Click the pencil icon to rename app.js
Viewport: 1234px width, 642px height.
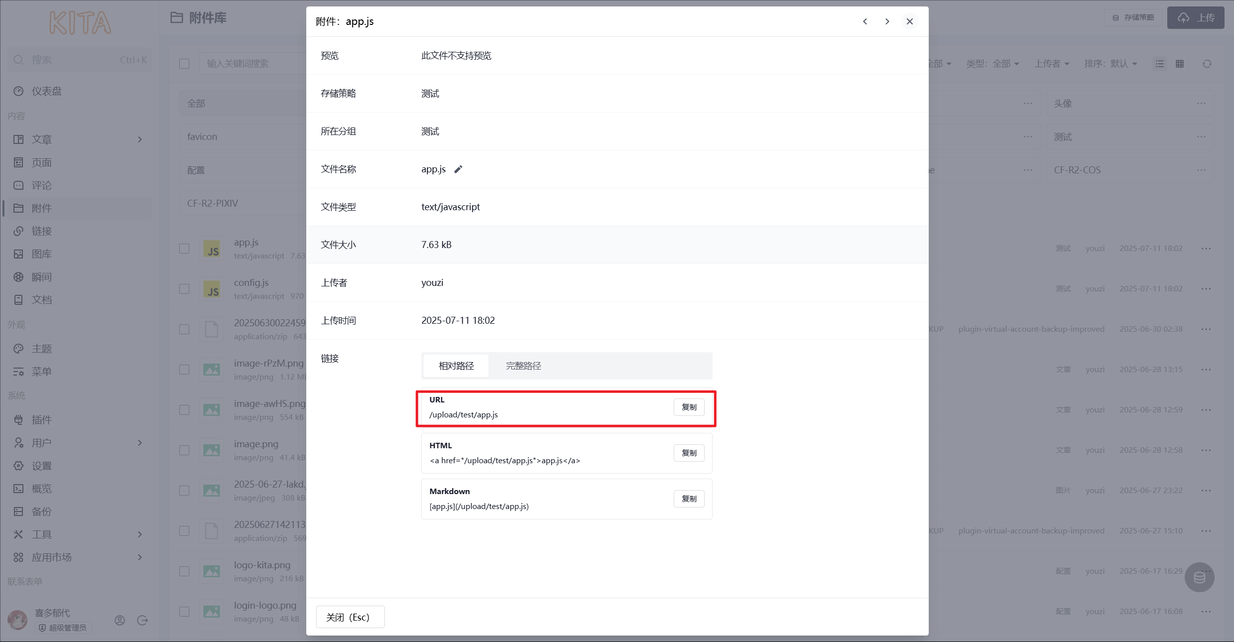pyautogui.click(x=458, y=169)
